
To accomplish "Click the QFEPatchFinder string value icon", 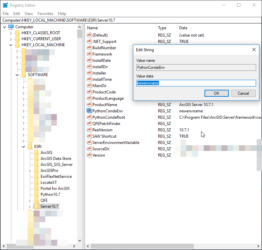I will coord(89,123).
